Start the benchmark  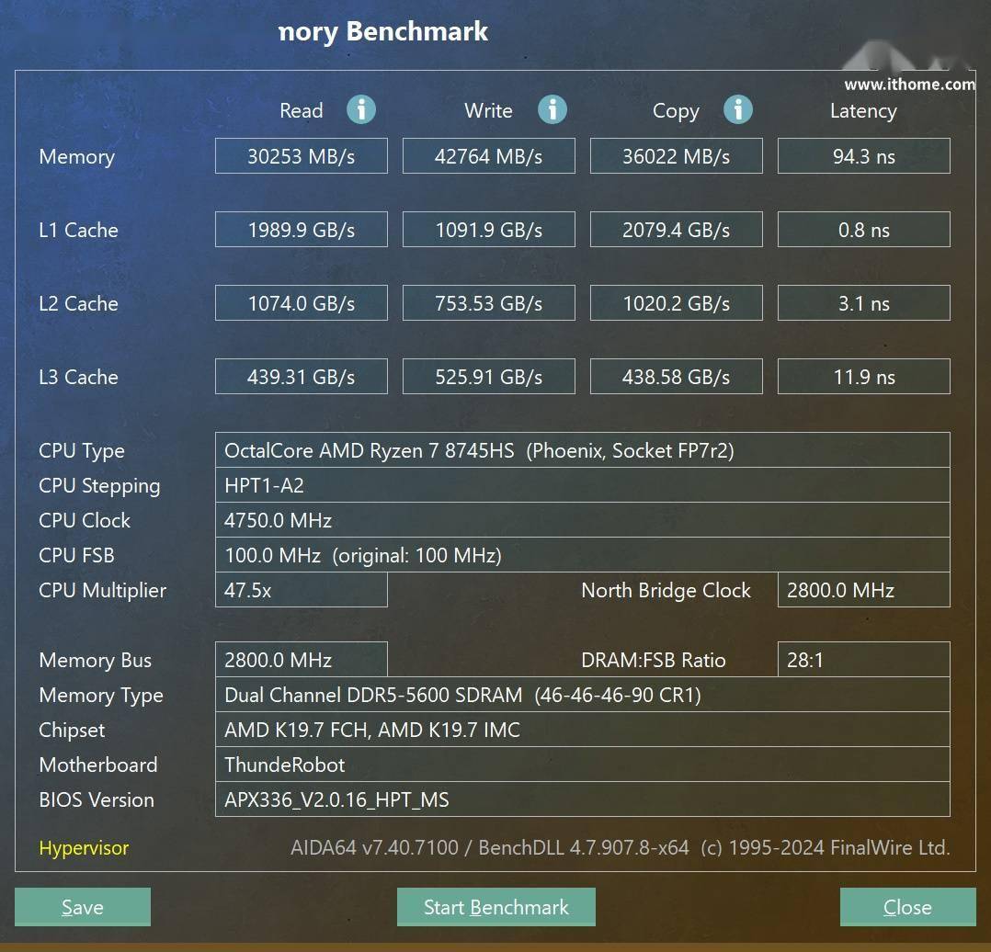(496, 907)
